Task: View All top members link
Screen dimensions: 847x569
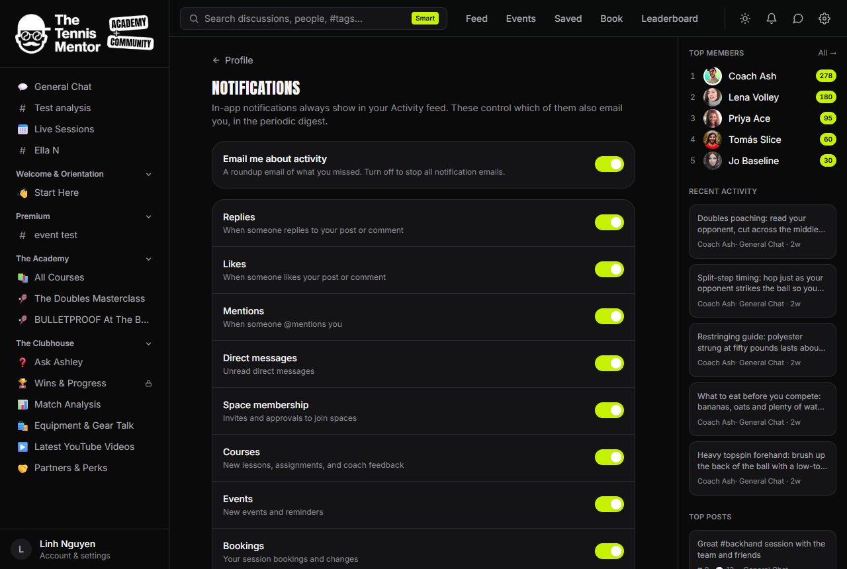Action: click(827, 53)
